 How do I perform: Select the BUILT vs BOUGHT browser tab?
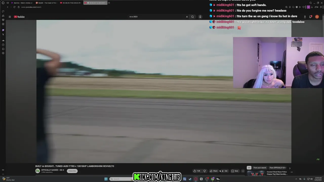click(95, 3)
